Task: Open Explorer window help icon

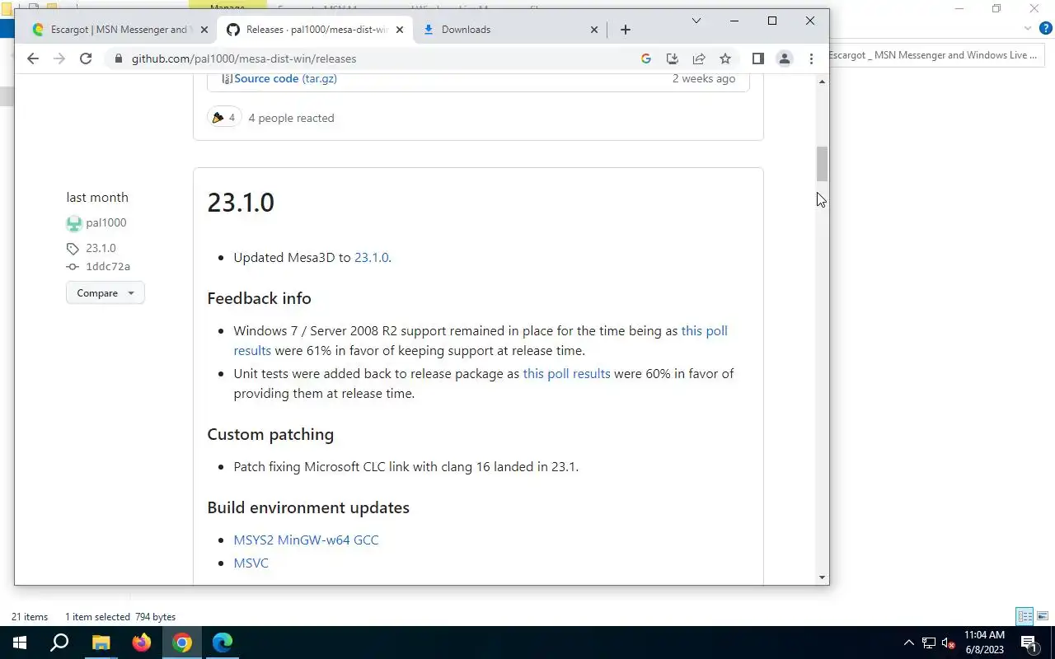Action: (1045, 28)
